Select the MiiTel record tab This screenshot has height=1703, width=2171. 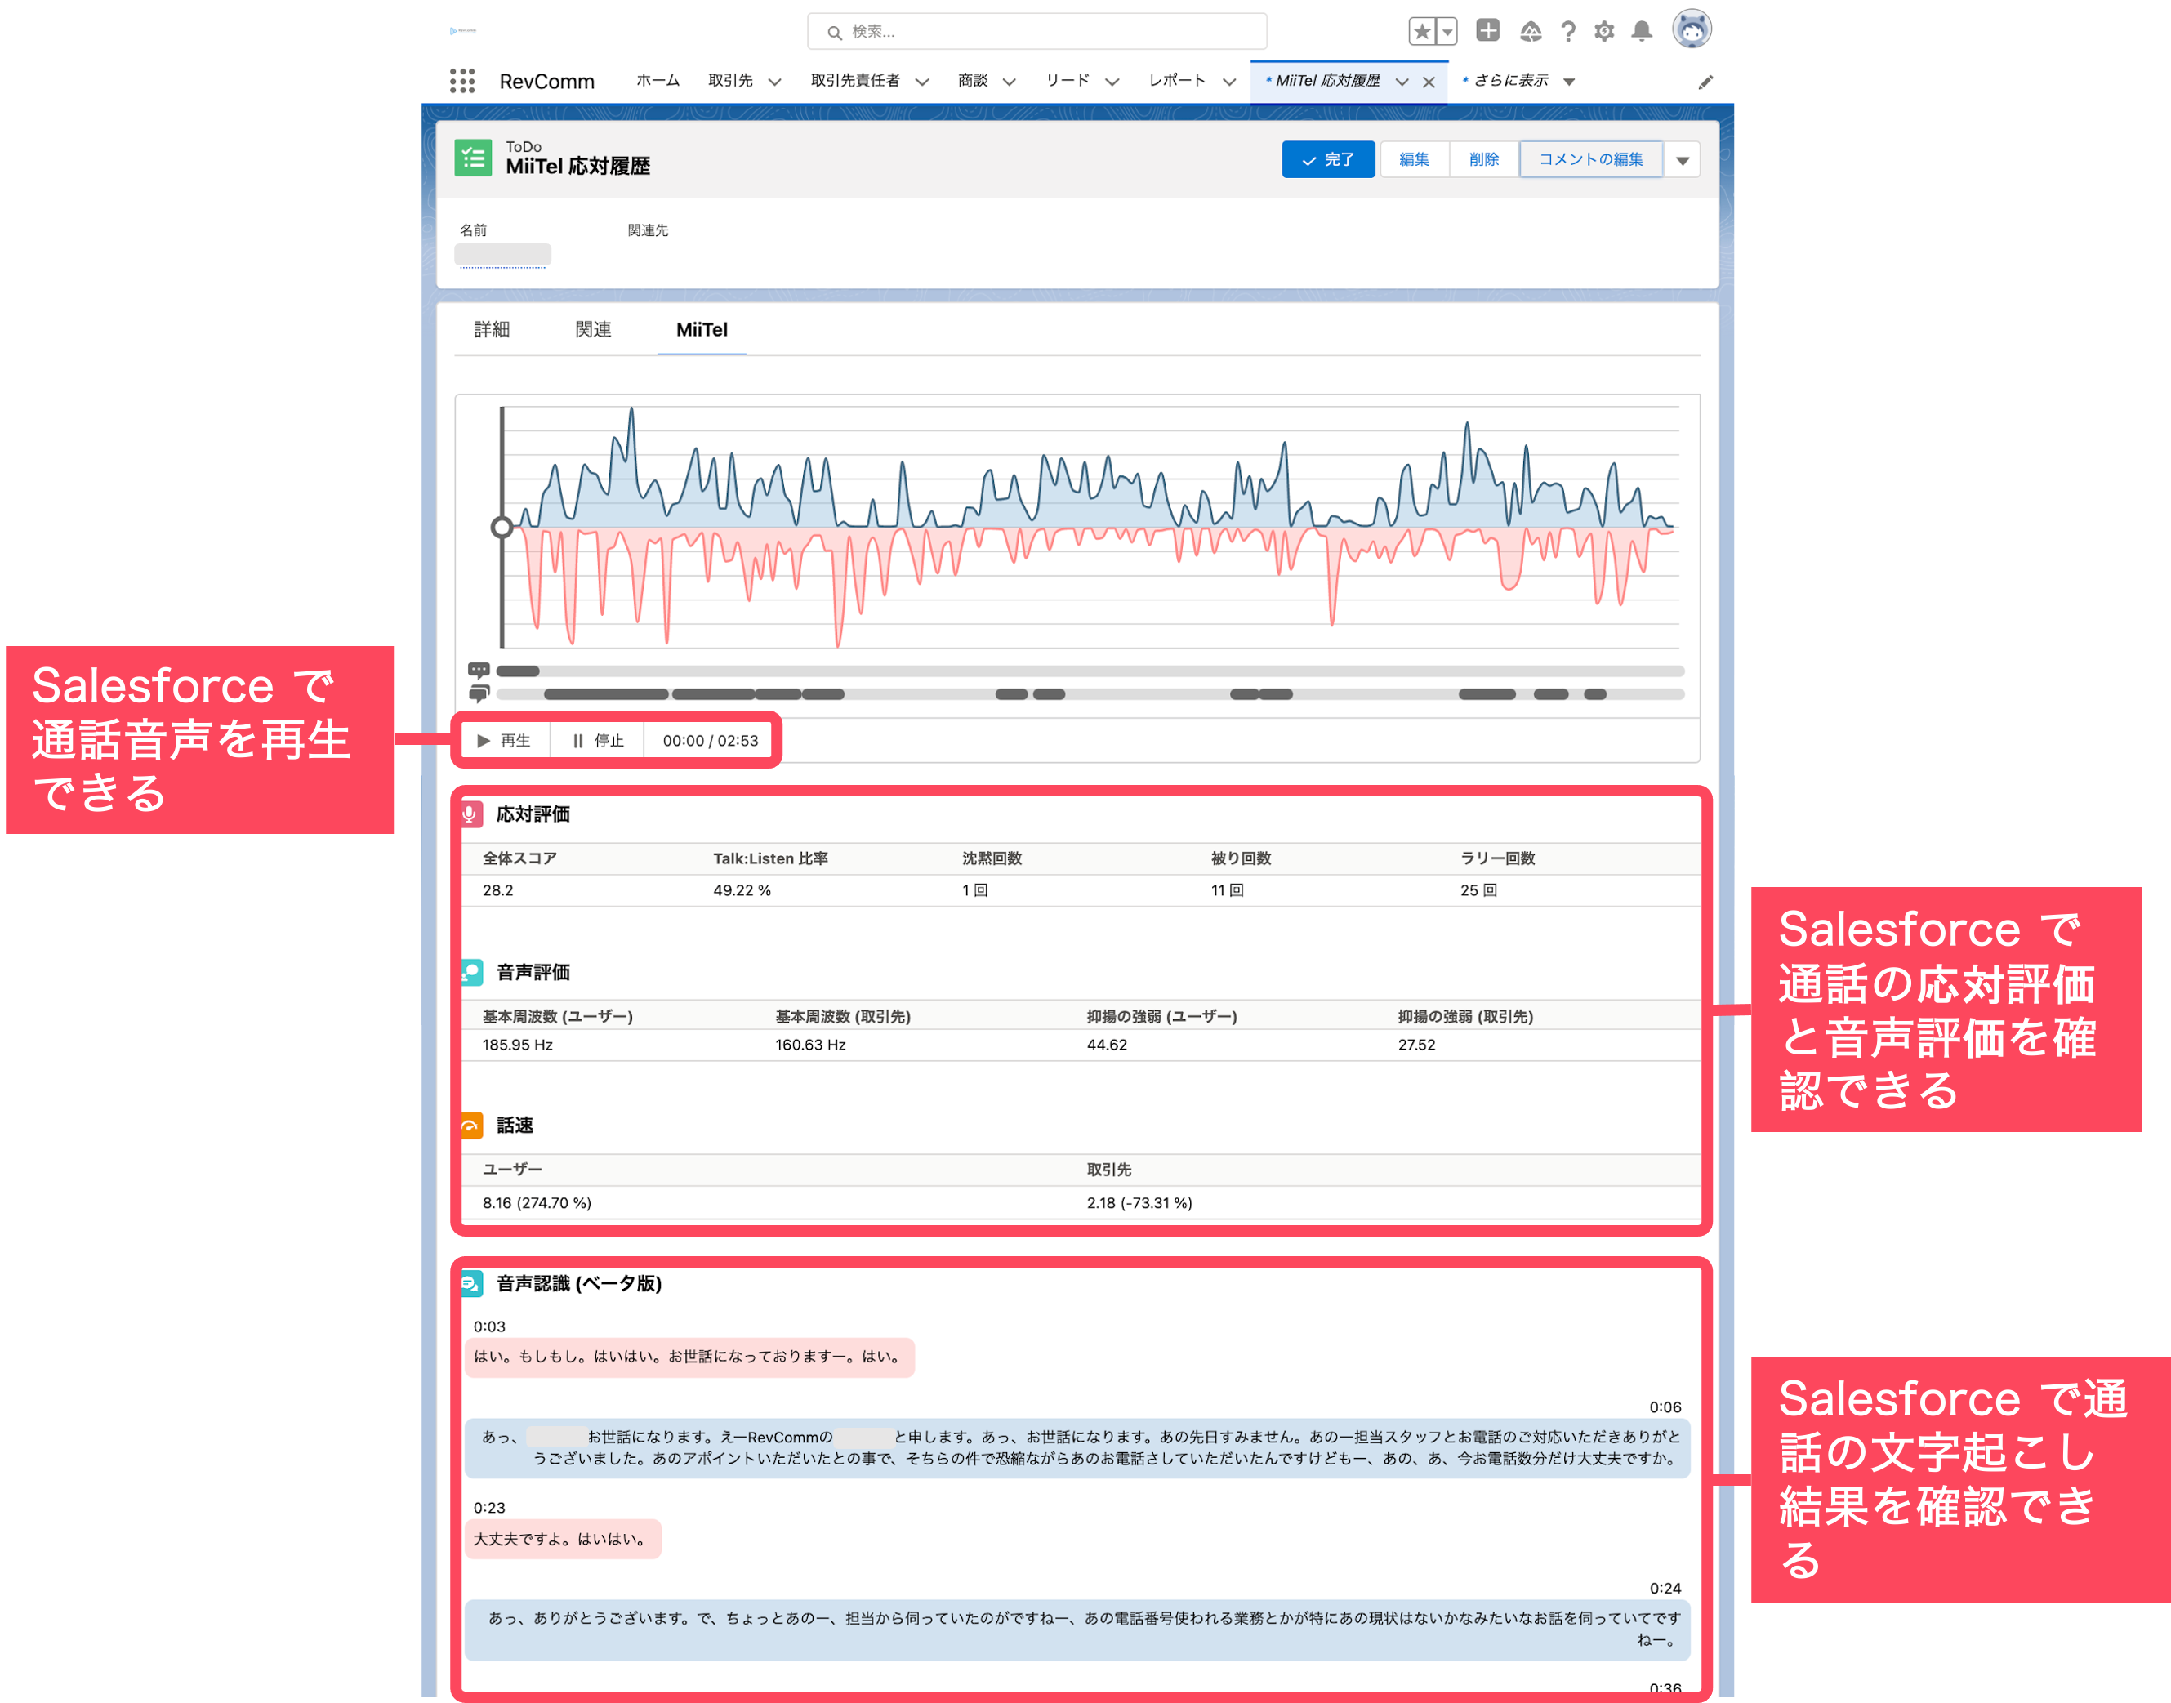[702, 330]
